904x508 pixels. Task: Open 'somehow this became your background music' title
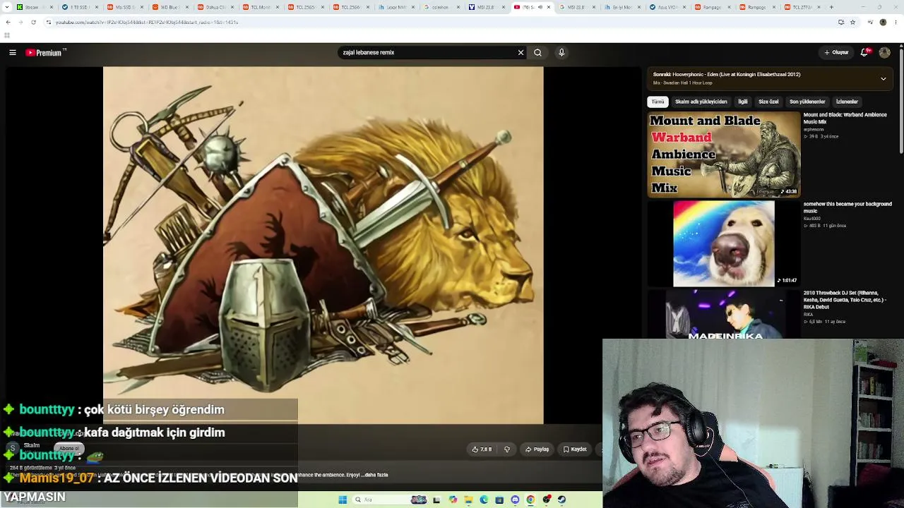pyautogui.click(x=847, y=207)
